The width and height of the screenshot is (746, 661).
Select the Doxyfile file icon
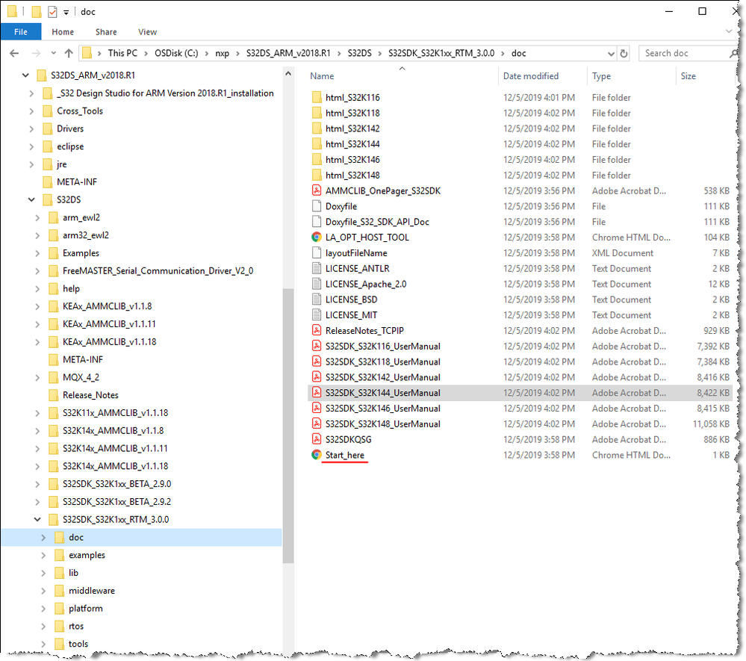point(317,206)
